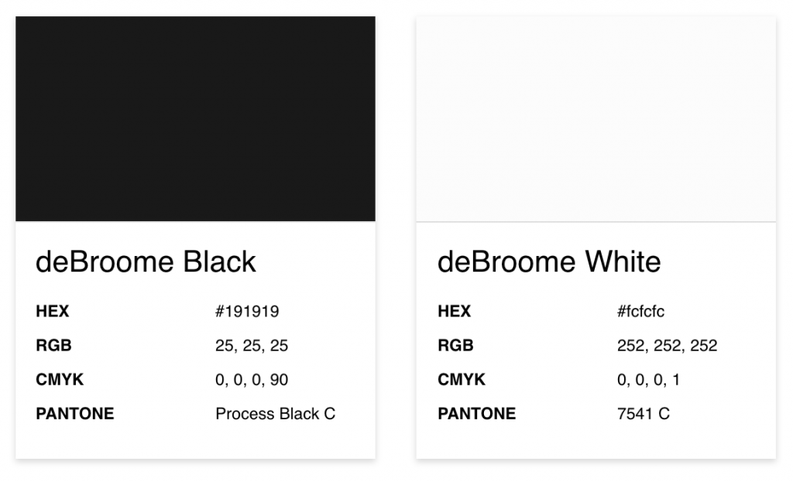Click RGB label in White card
This screenshot has width=793, height=482.
455,346
